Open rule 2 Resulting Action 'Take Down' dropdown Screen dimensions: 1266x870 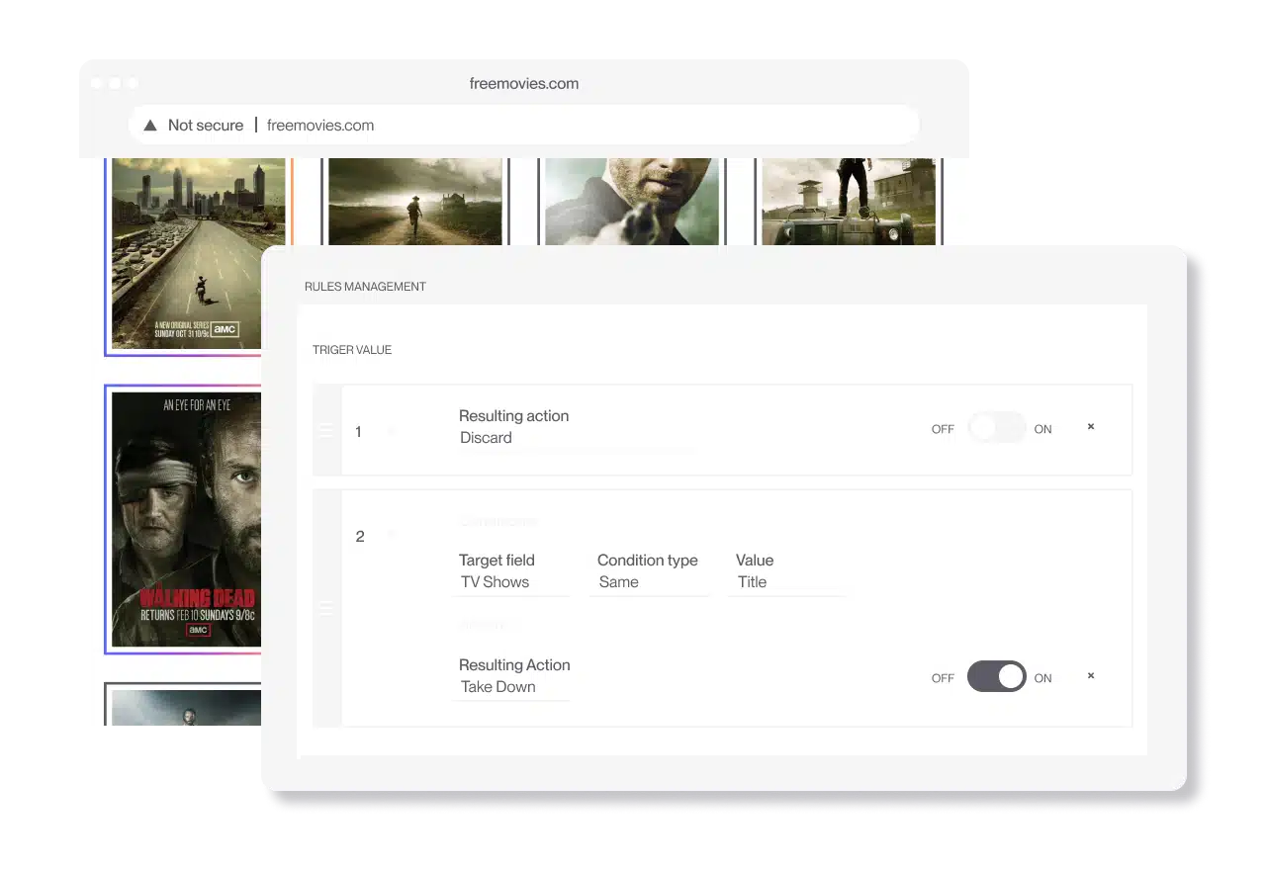(x=510, y=687)
